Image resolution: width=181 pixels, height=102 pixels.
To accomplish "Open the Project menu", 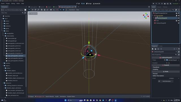I will coord(8,4).
